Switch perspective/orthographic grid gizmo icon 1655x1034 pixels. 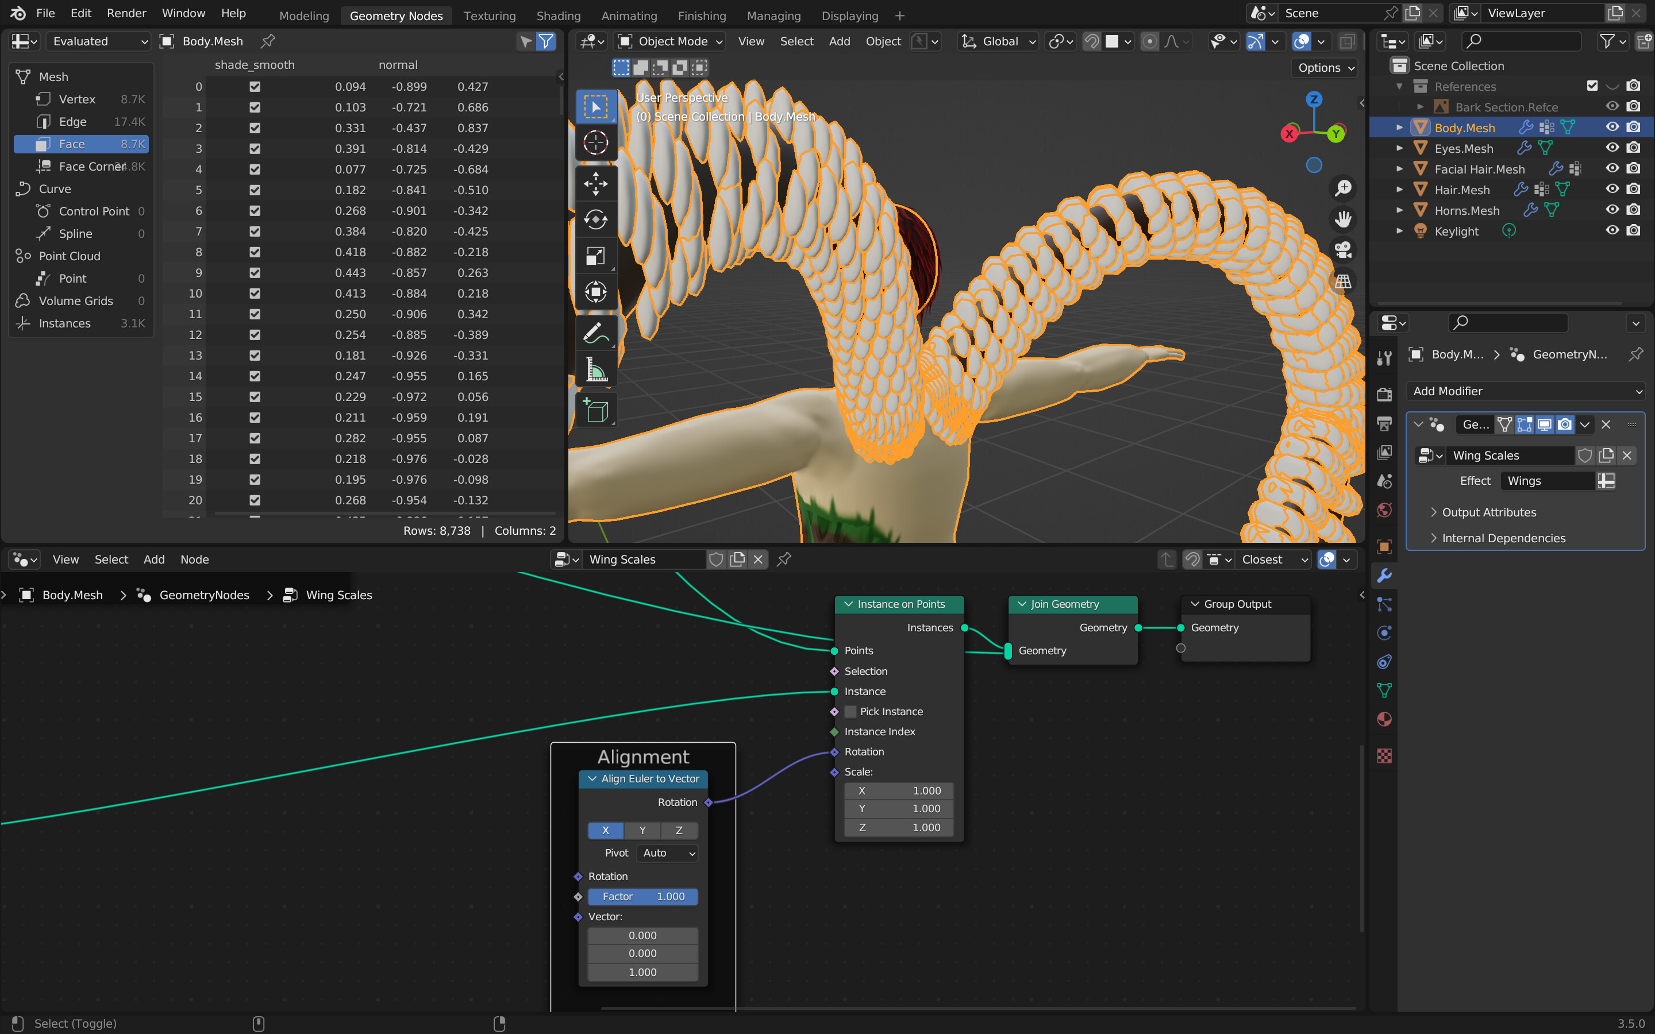point(1343,281)
